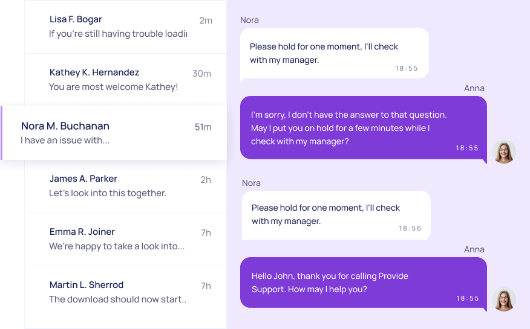This screenshot has height=329, width=530.
Task: Click the "2h" time on James A. Parker's chat
Action: 206,180
